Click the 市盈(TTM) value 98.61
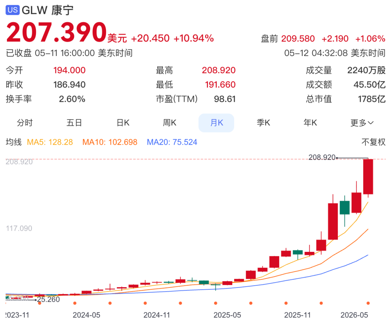Viewport: 392px width, 326px height. [225, 99]
